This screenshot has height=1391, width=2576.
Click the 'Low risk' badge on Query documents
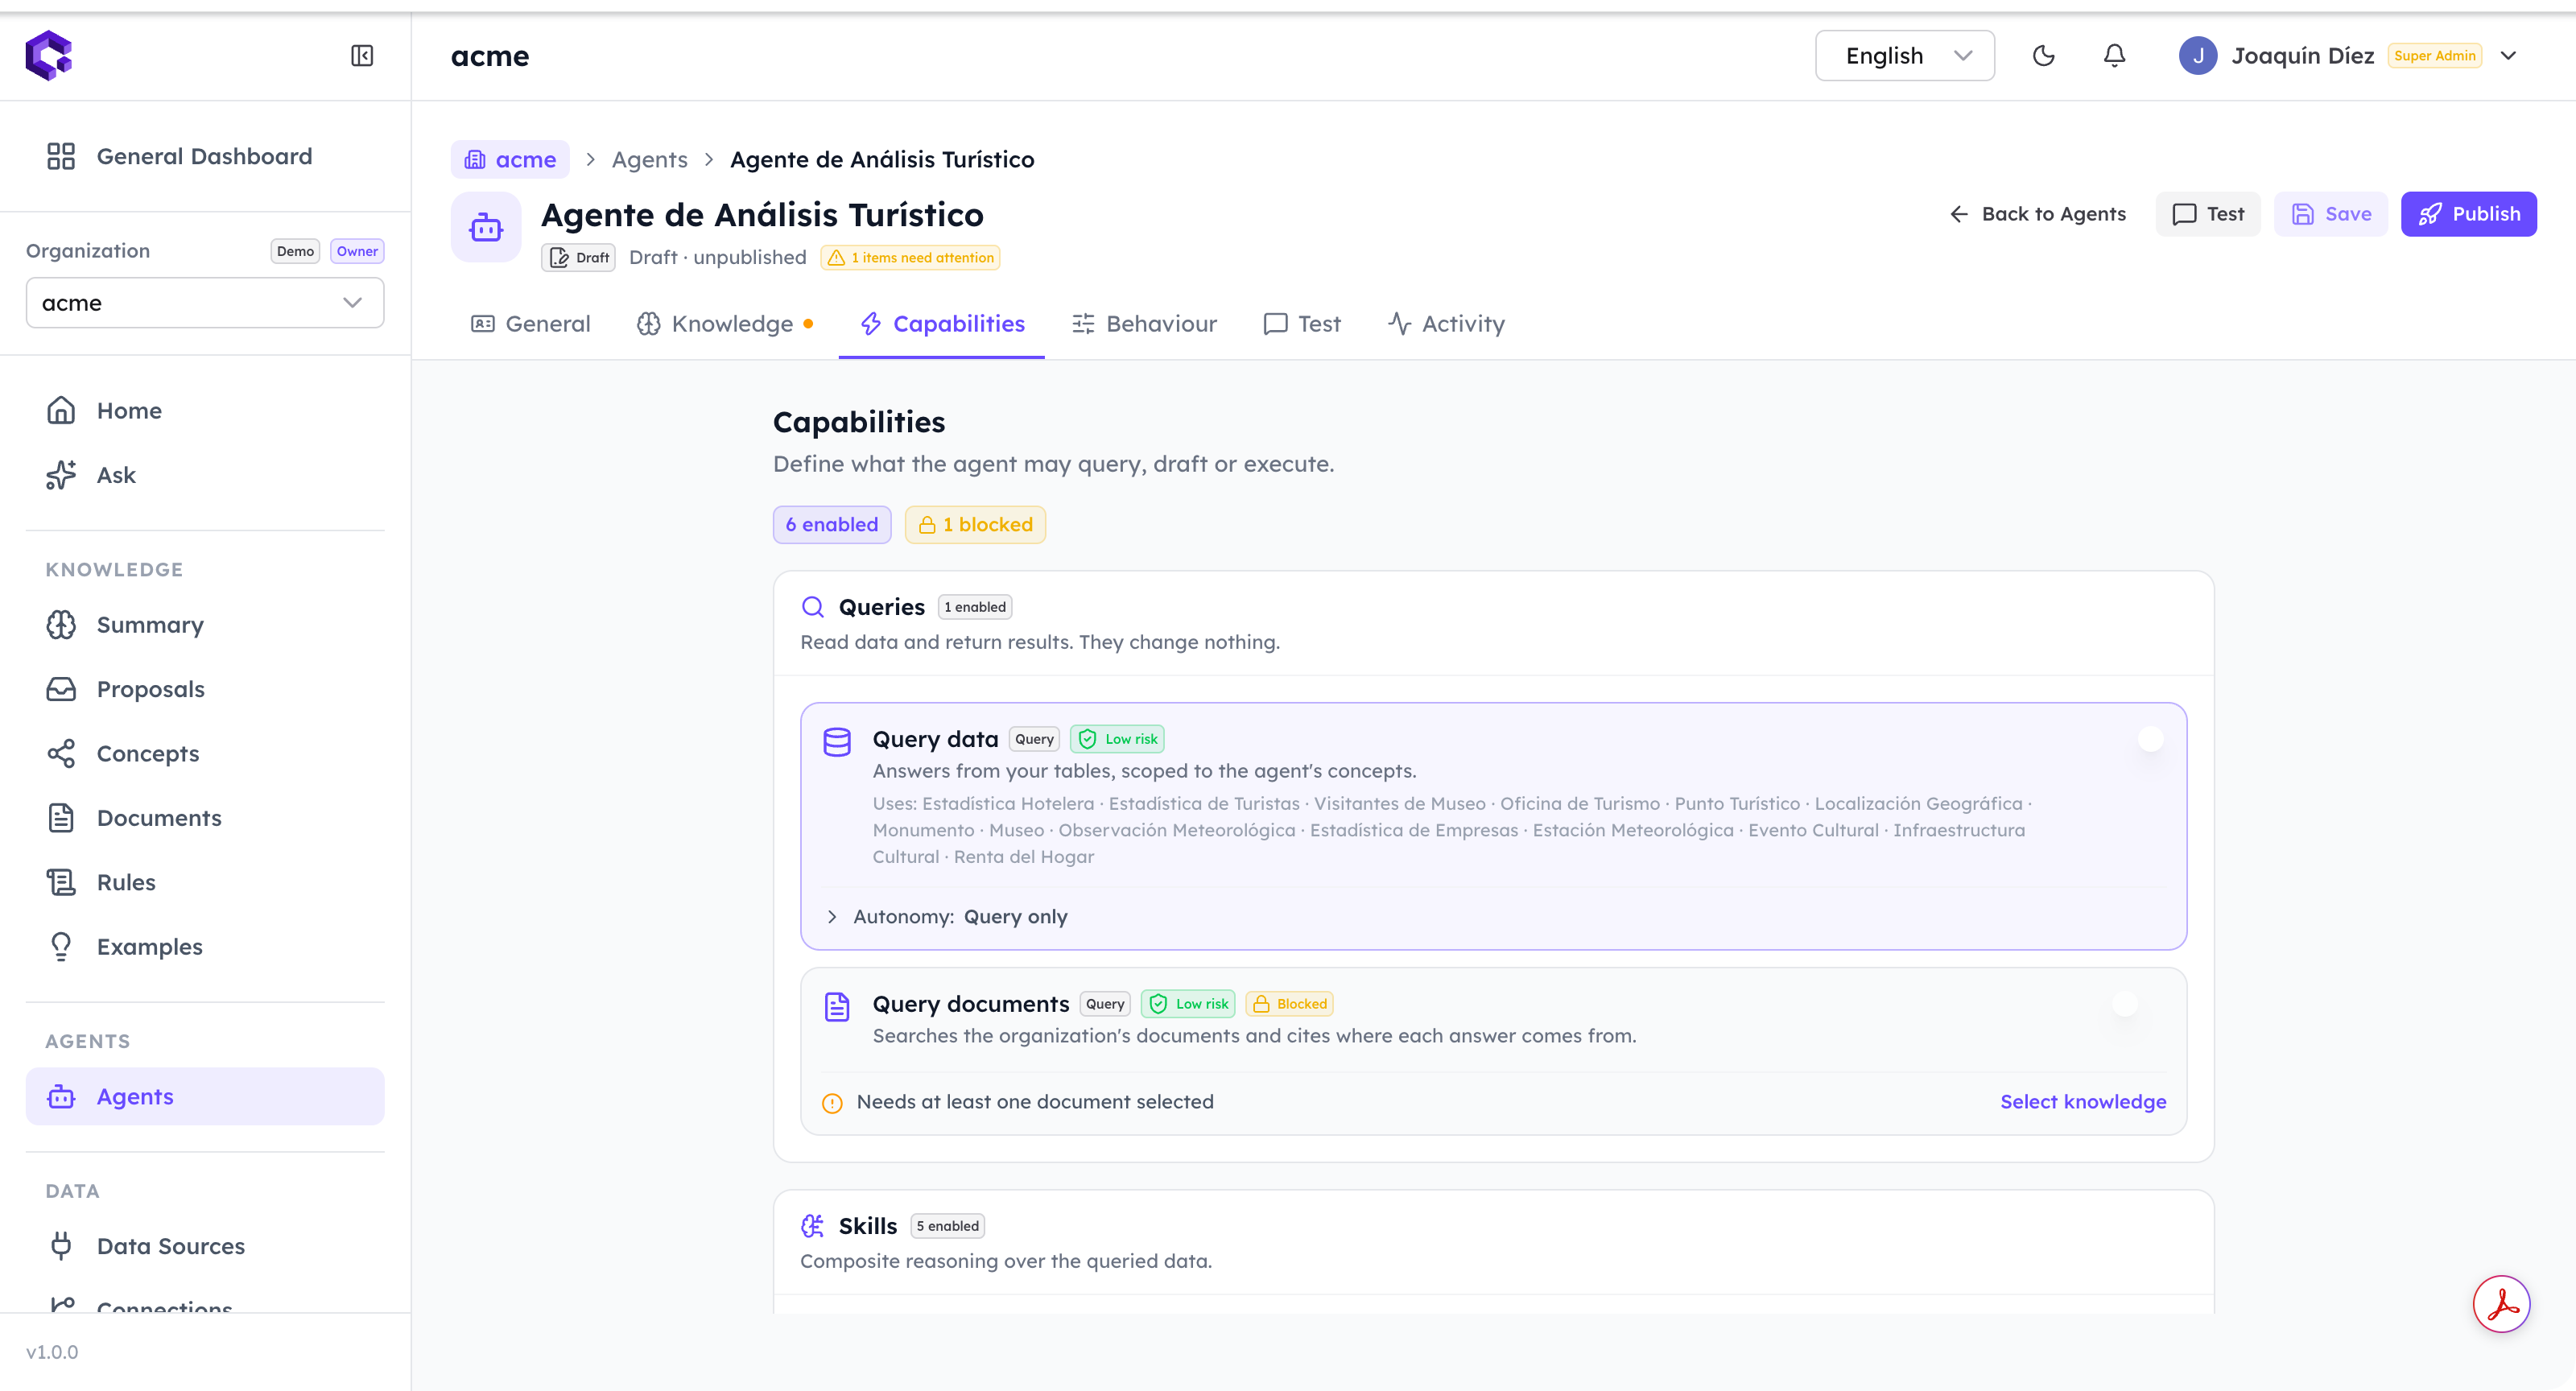[1188, 1004]
